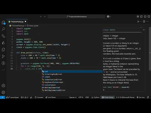Click 'class int()' header in docs panel
The height and width of the screenshot is (113, 151).
click(109, 30)
